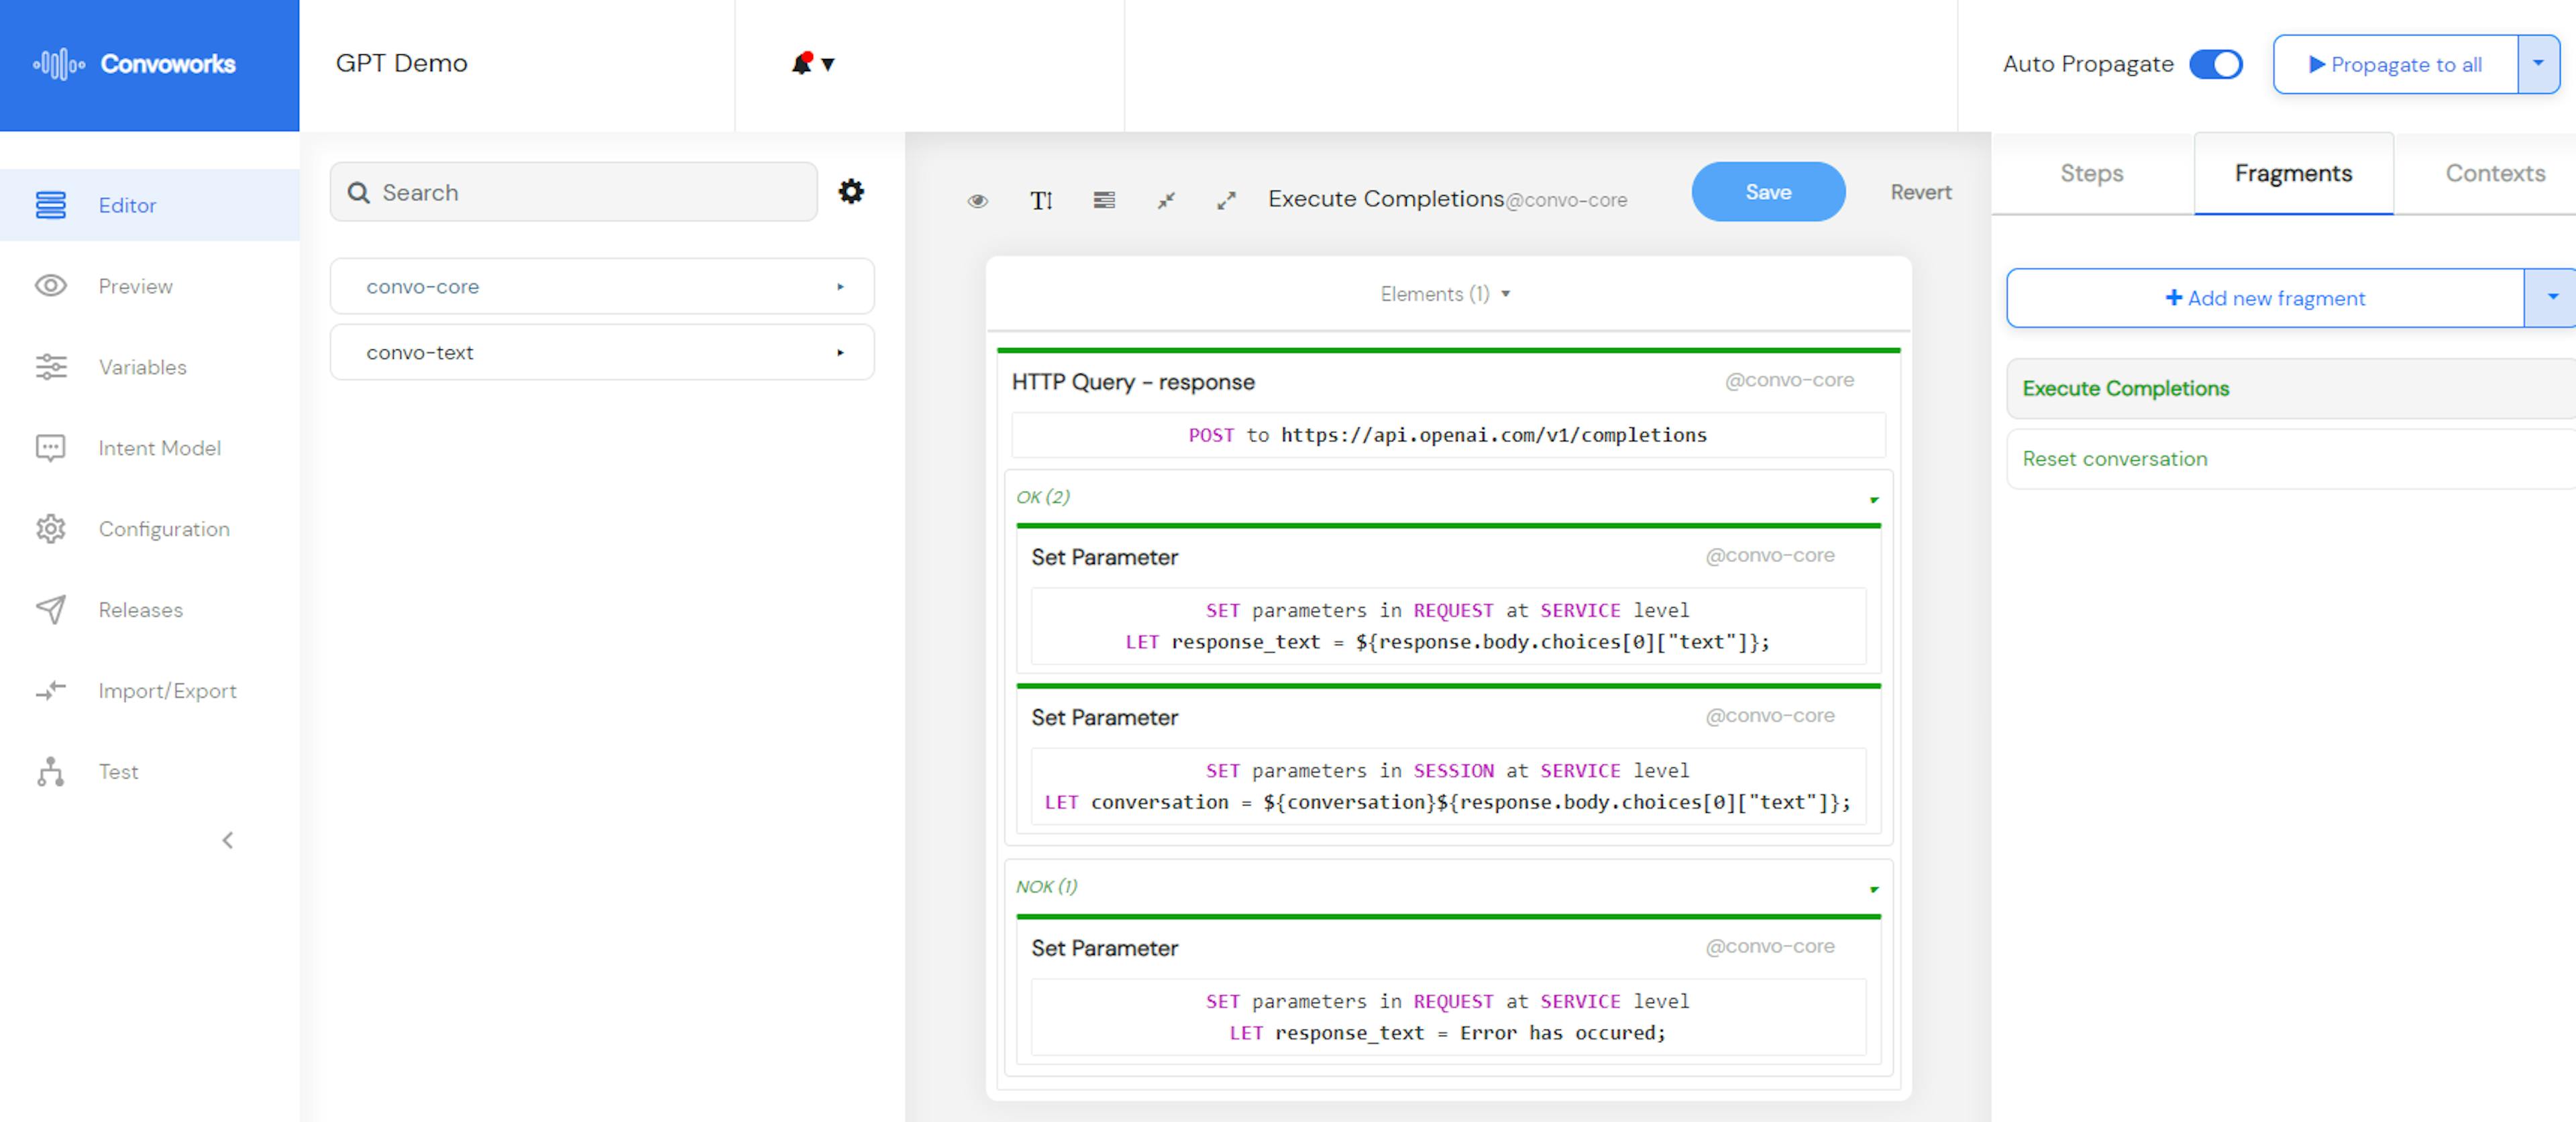Screen dimensions: 2576x1122
Task: Click Add new fragment button
Action: [2265, 298]
